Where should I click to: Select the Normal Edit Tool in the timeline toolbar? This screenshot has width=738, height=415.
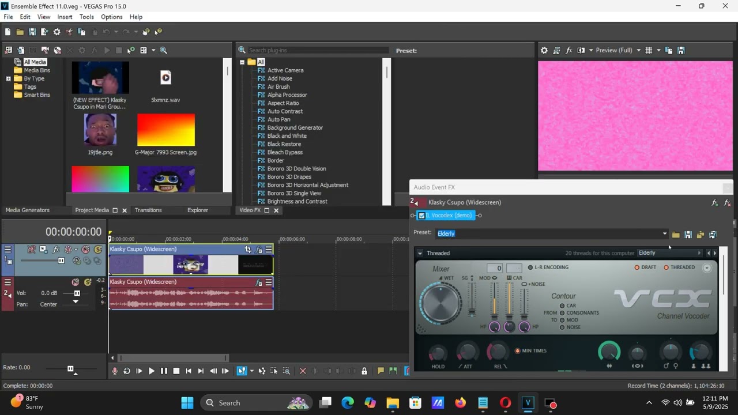[242, 371]
